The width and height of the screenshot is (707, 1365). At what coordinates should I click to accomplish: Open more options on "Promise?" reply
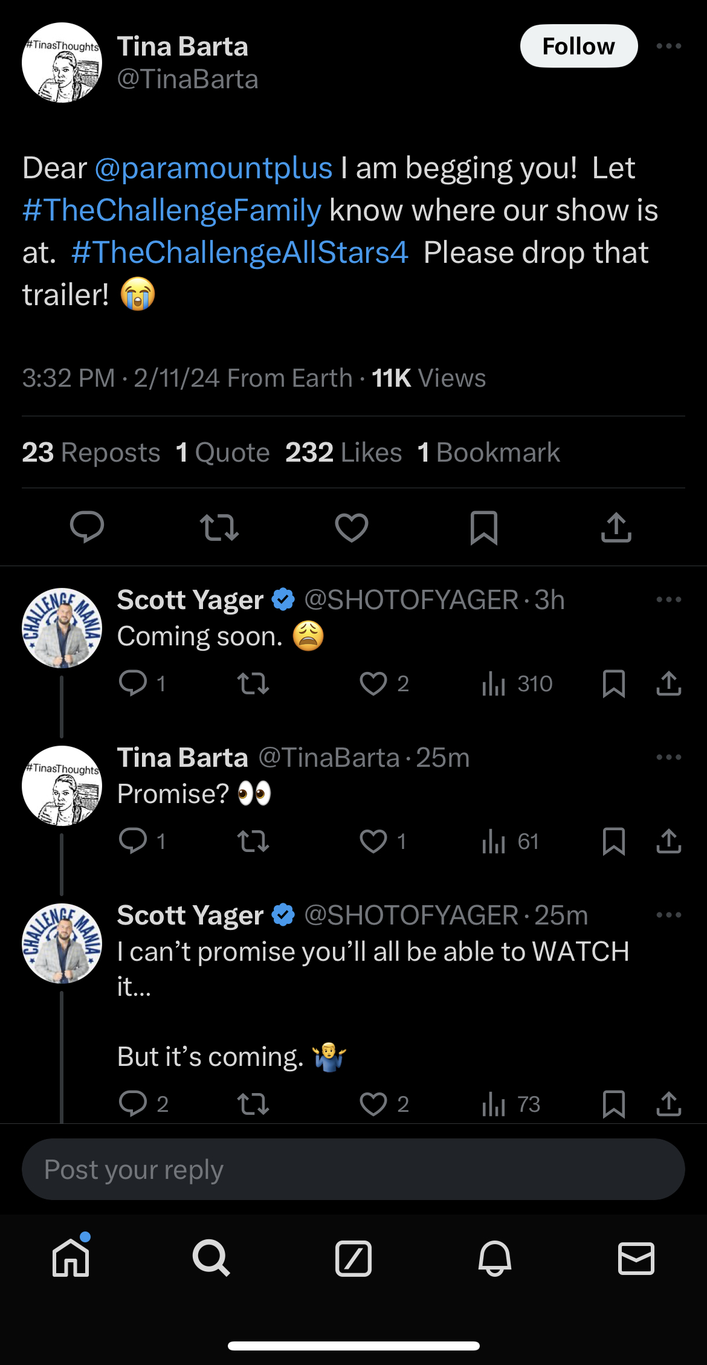point(669,757)
